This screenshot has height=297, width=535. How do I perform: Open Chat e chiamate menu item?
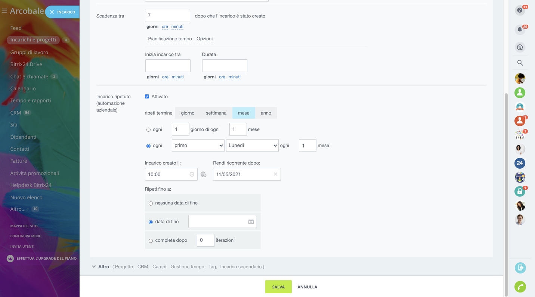(x=29, y=76)
